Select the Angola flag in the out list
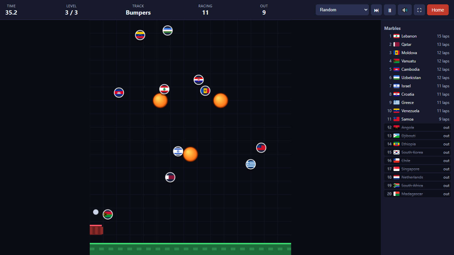454x255 pixels. tap(397, 127)
